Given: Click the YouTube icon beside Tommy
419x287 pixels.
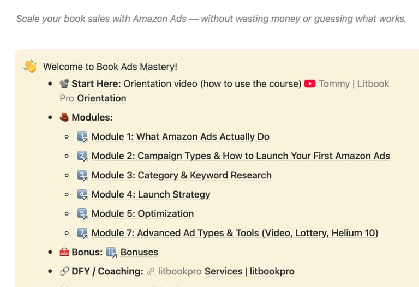Looking at the screenshot, I should pos(310,84).
